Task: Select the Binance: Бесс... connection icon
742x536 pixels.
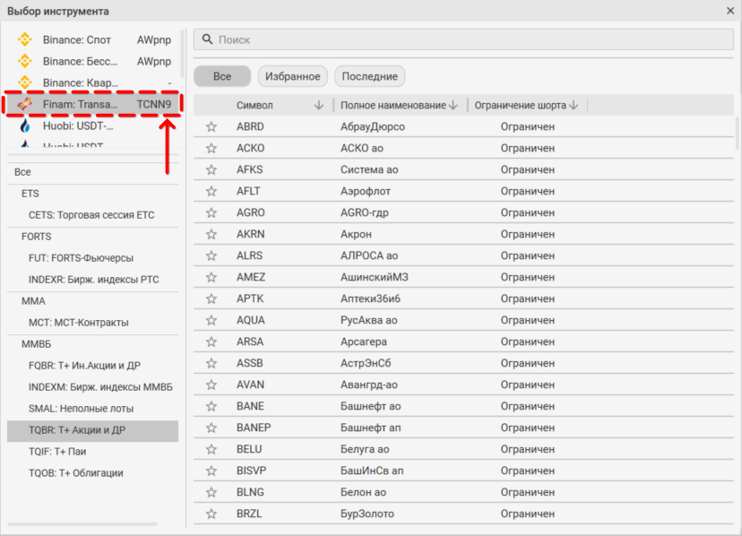Action: coord(24,61)
